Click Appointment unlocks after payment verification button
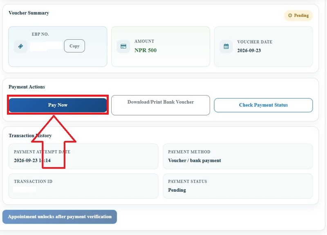 [x=60, y=217]
